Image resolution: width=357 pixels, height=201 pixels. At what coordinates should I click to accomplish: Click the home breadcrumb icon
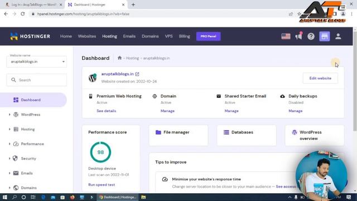click(119, 58)
